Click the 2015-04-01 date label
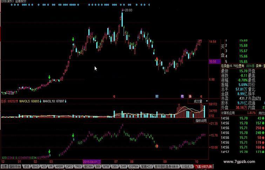This screenshot has height=170, width=265. 92,162
